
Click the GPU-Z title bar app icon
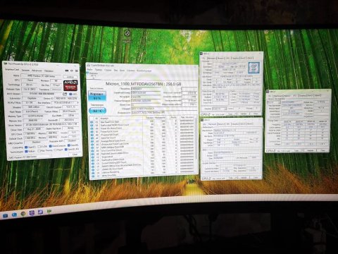(6, 64)
